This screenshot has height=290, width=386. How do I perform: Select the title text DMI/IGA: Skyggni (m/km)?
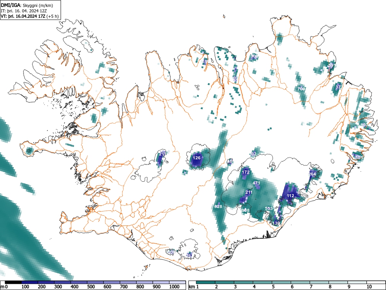(x=27, y=5)
